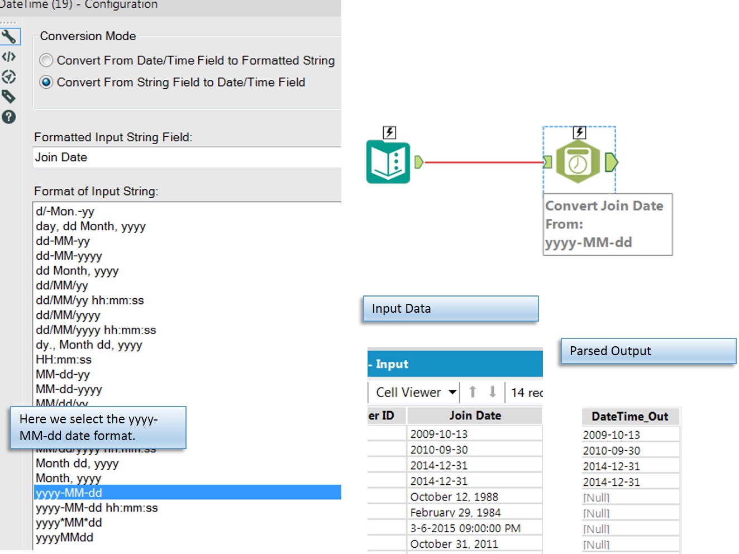Choose the highlighted yyyy-MM-dd format

187,493
